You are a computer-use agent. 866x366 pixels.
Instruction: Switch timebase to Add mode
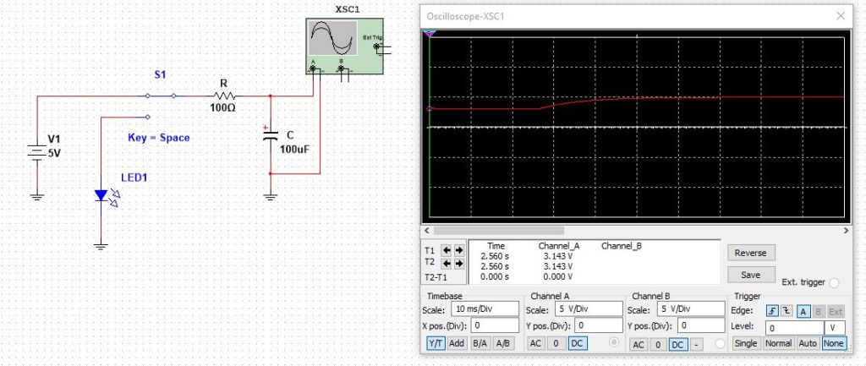coord(457,343)
